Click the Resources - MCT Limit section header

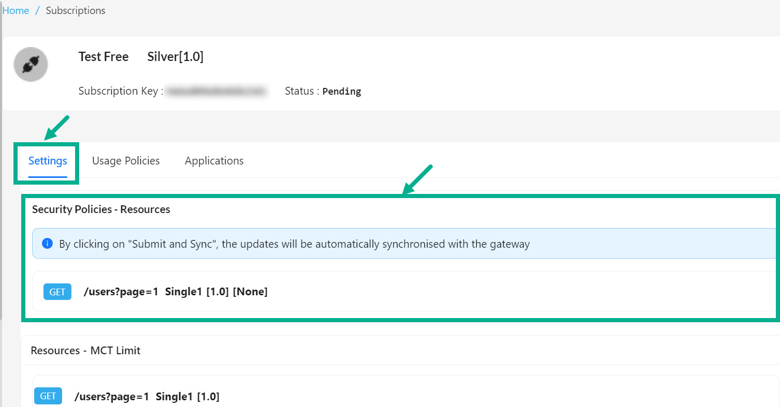pyautogui.click(x=86, y=350)
